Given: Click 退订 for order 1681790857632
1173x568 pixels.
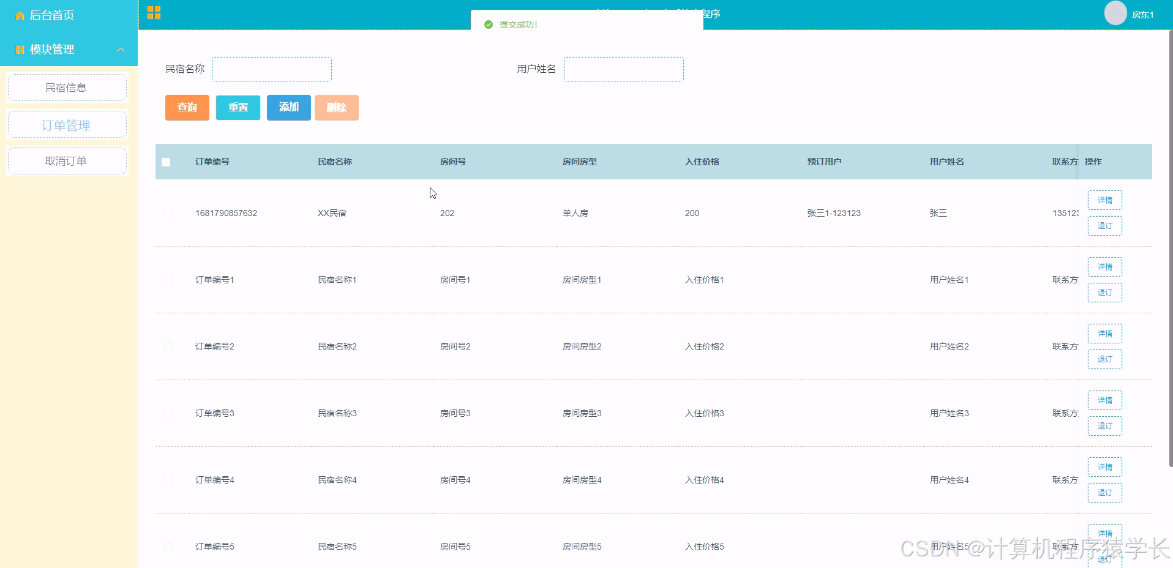Looking at the screenshot, I should (x=1105, y=226).
